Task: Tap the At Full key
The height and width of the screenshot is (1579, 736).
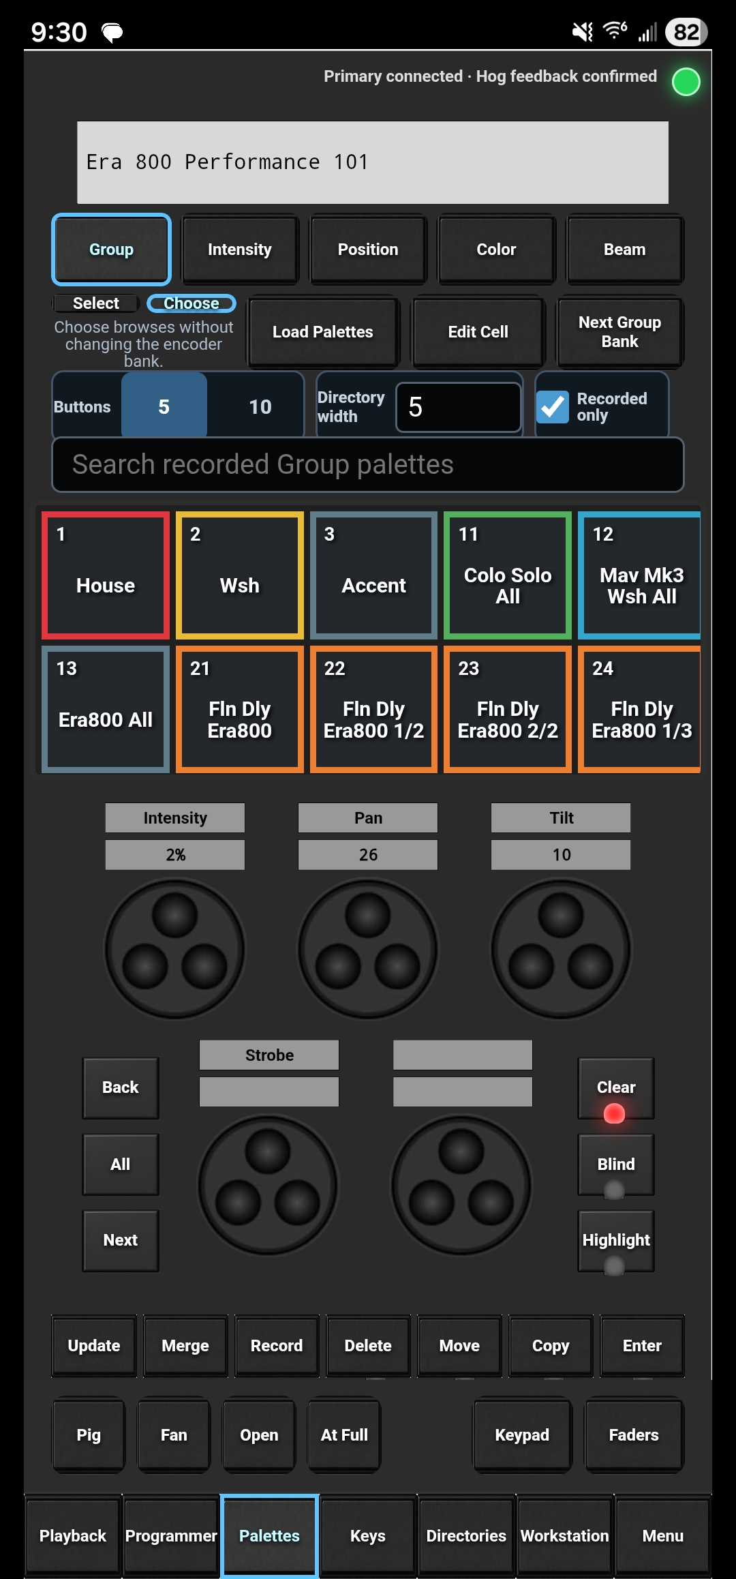Action: 344,1435
